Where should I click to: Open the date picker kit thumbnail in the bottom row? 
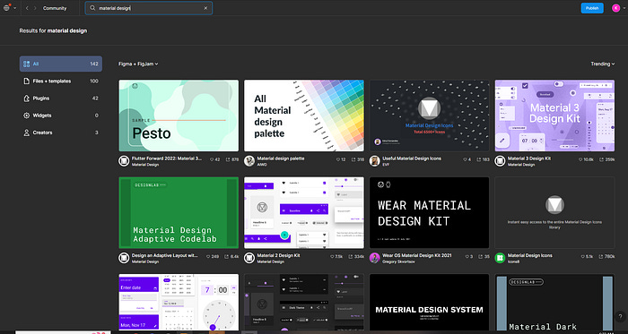(179, 302)
